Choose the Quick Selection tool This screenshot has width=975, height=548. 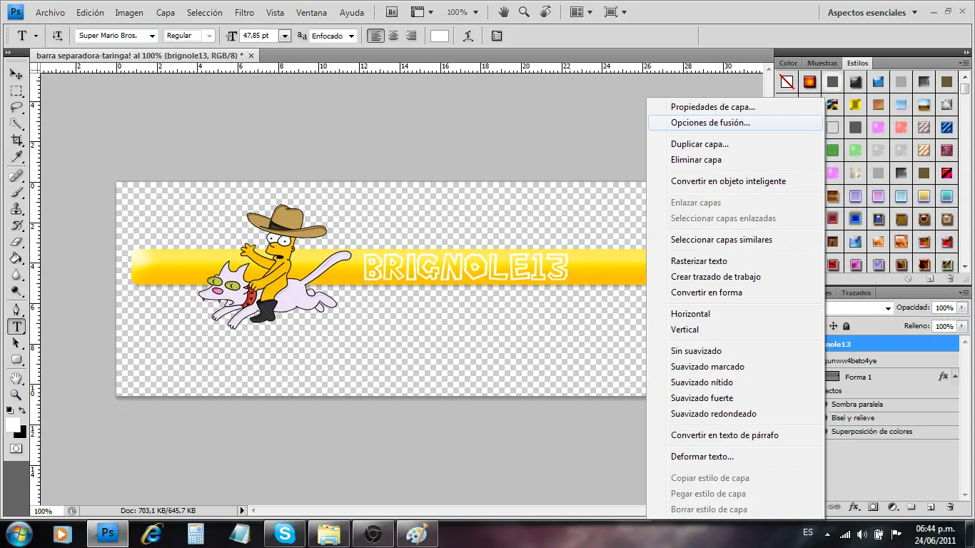point(16,124)
